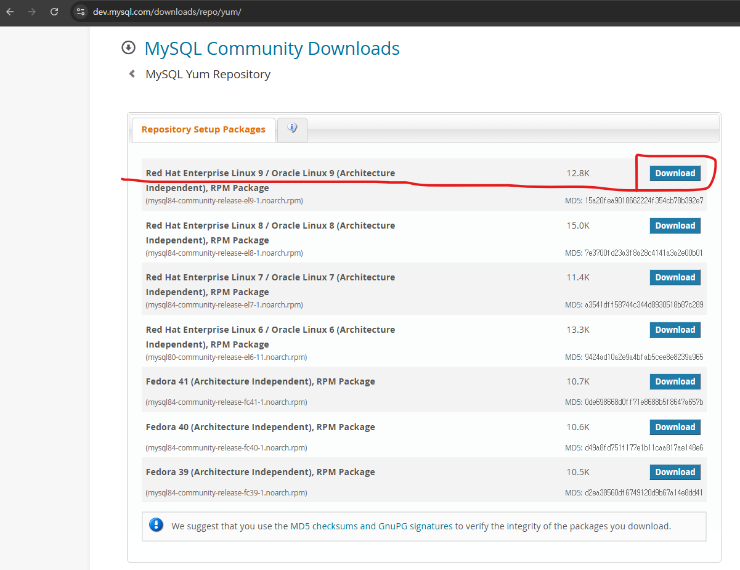Click filename mysql84-community-release-el7-1.noarch.rpm
Viewport: 740px width, 570px height.
[x=224, y=305]
